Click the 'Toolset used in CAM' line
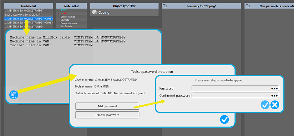 [51, 45]
